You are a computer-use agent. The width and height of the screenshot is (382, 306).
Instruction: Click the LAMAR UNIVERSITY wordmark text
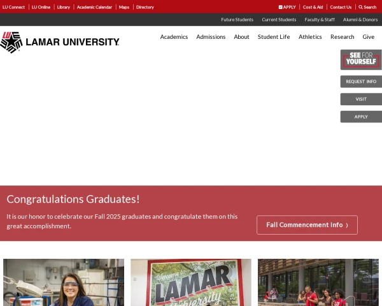pyautogui.click(x=73, y=42)
